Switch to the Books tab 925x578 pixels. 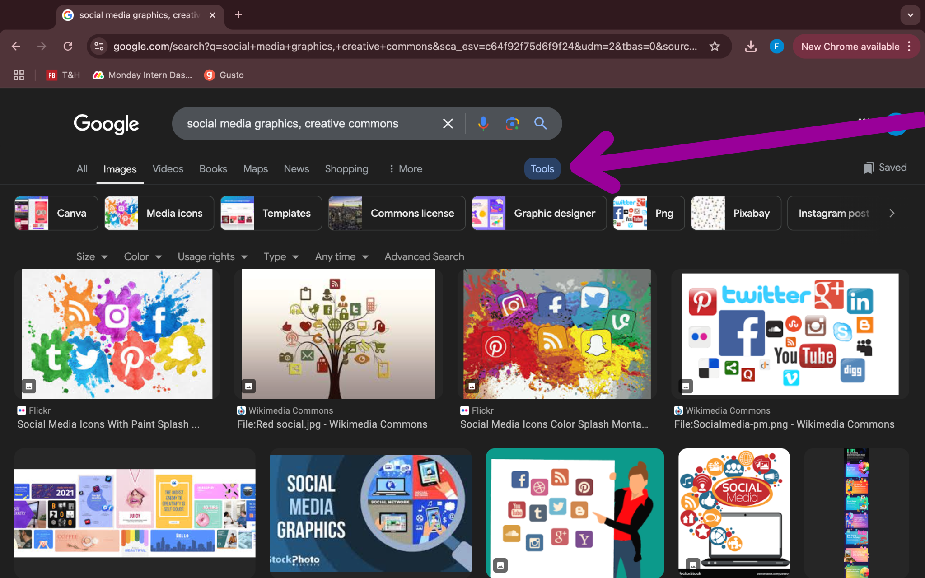[213, 169]
